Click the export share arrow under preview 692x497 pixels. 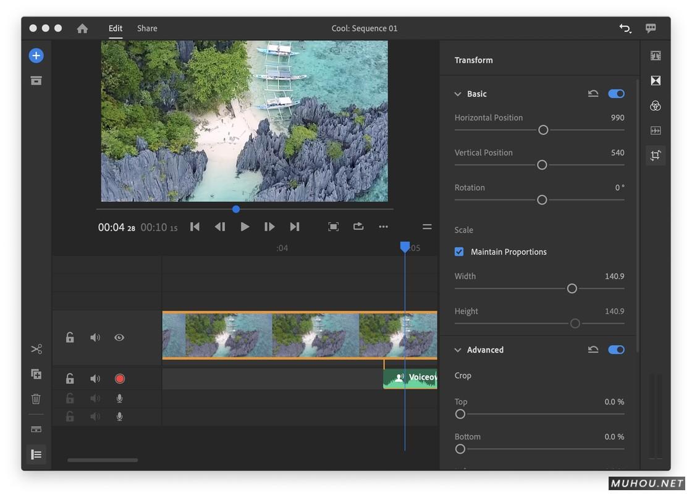pyautogui.click(x=358, y=226)
